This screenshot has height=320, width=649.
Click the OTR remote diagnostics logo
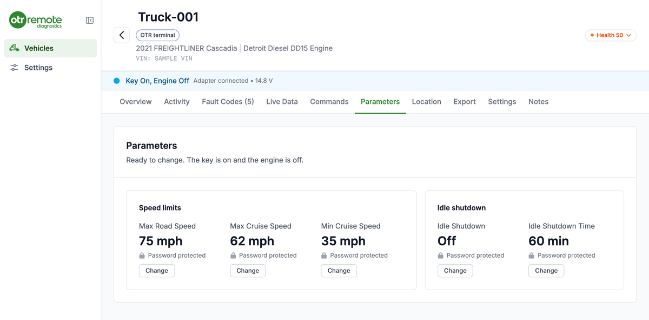coord(36,21)
